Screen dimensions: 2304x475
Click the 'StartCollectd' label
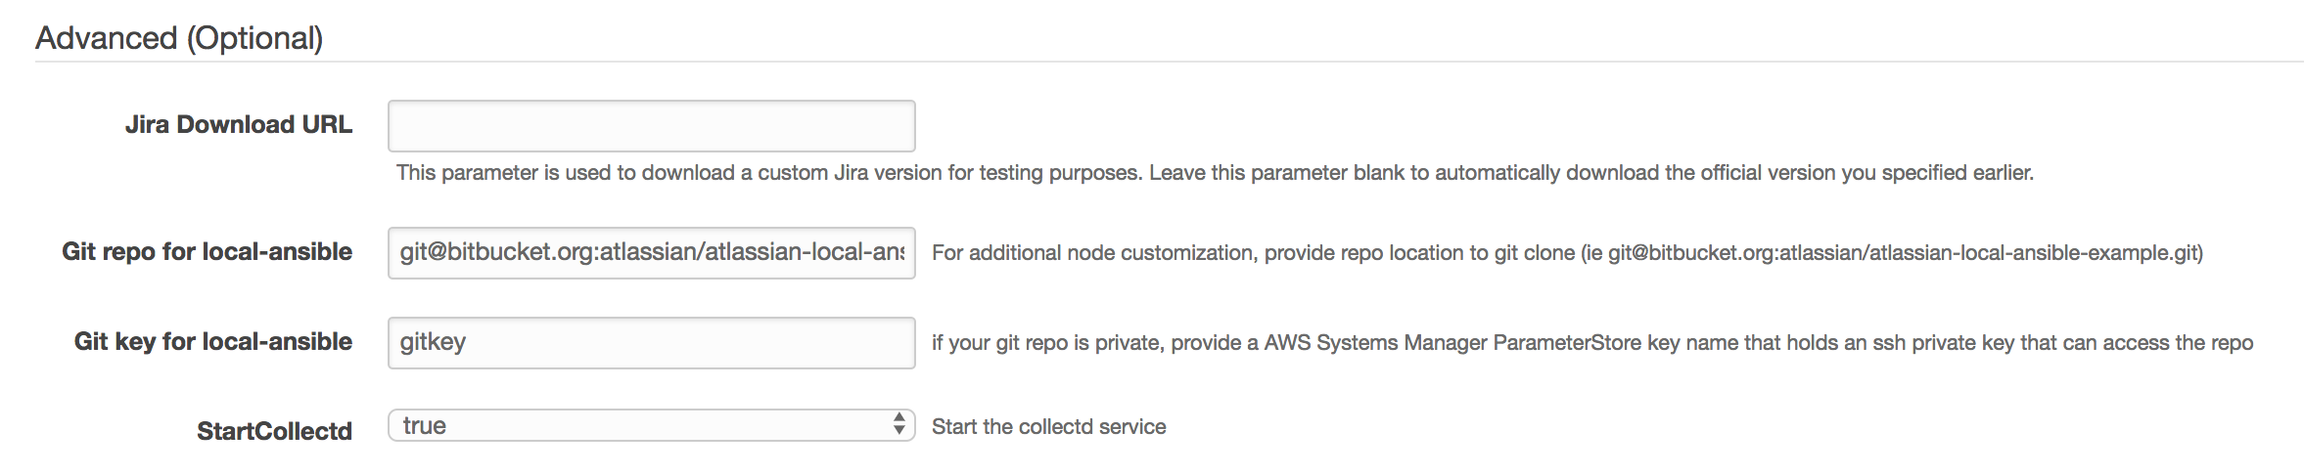click(x=274, y=431)
